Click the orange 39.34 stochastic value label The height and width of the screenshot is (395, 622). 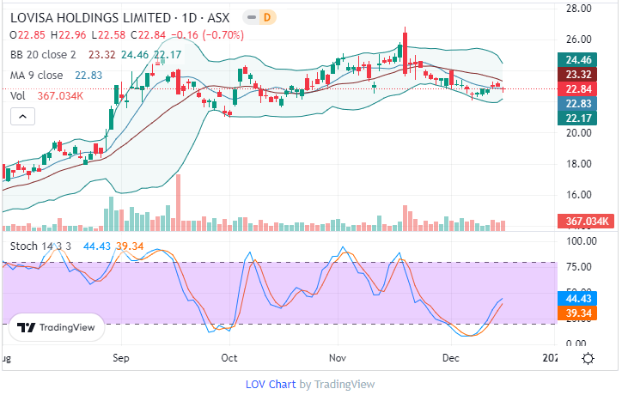pyautogui.click(x=588, y=314)
